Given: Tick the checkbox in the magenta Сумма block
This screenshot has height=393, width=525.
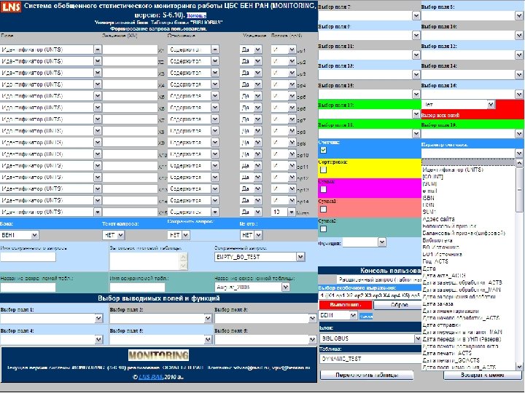Looking at the screenshot, I should (x=323, y=189).
